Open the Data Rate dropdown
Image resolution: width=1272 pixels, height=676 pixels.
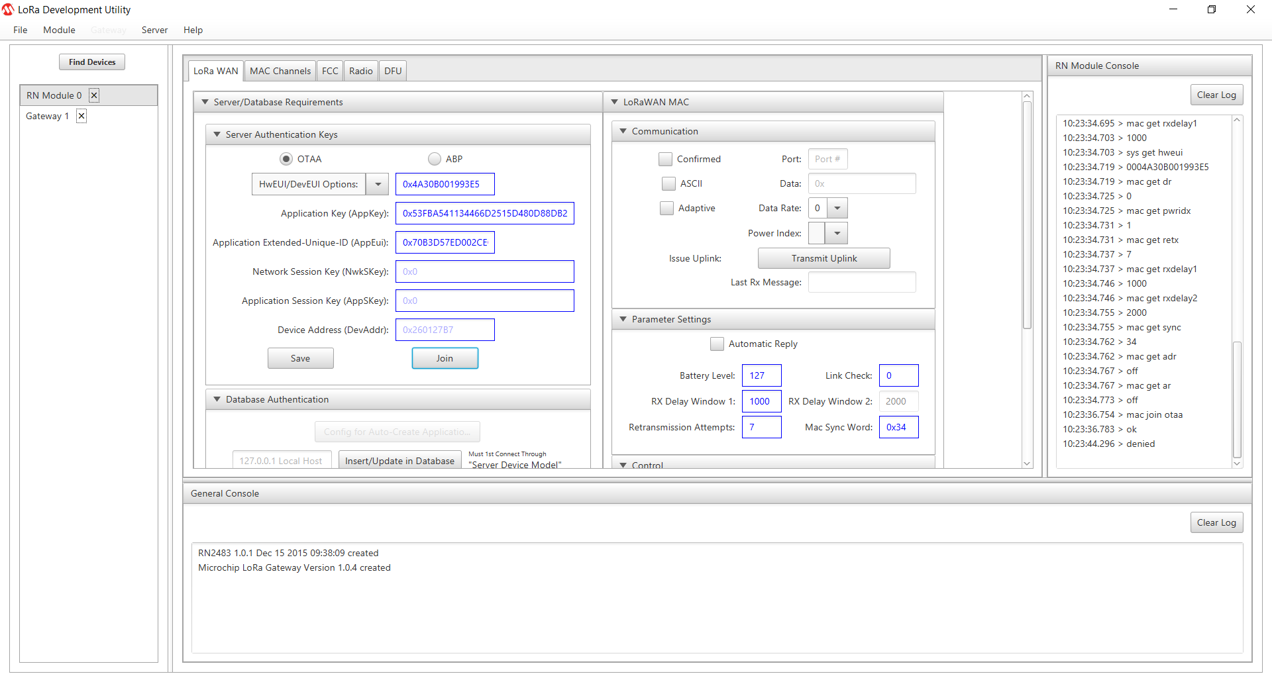coord(837,208)
